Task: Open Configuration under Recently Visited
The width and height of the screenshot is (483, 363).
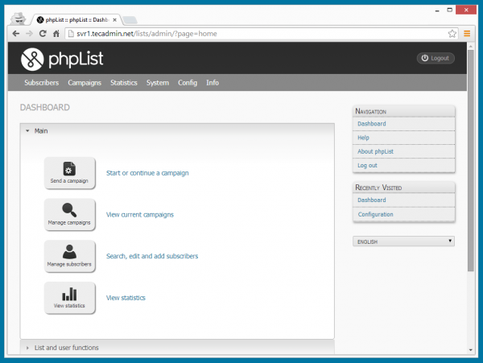Action: click(375, 215)
